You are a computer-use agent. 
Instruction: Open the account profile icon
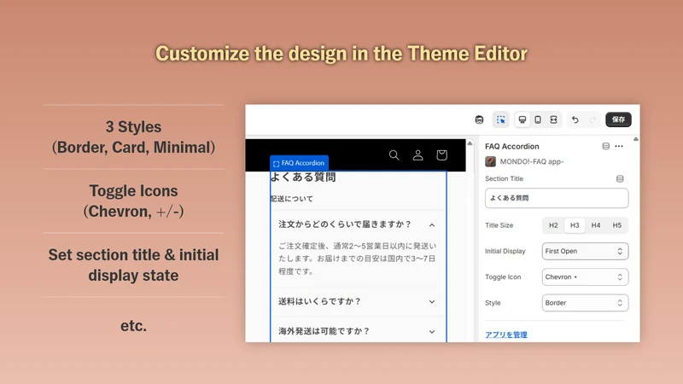pos(417,155)
